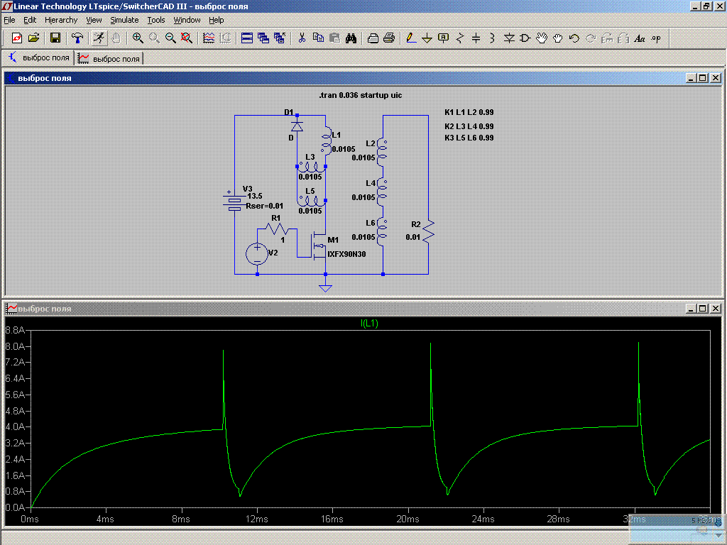Click the I(L1) trace label
Viewport: 727px width, 545px height.
click(x=369, y=324)
